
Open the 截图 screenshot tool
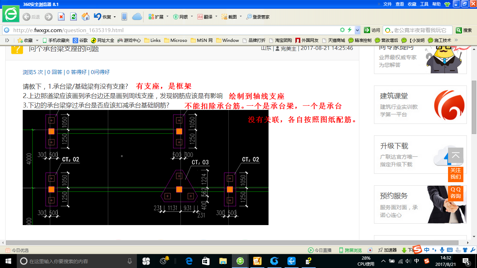coord(229,17)
